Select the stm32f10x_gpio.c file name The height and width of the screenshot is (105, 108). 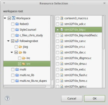click(x=76, y=86)
